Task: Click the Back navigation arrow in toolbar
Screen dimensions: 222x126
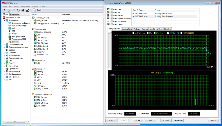Action: (x=5, y=10)
